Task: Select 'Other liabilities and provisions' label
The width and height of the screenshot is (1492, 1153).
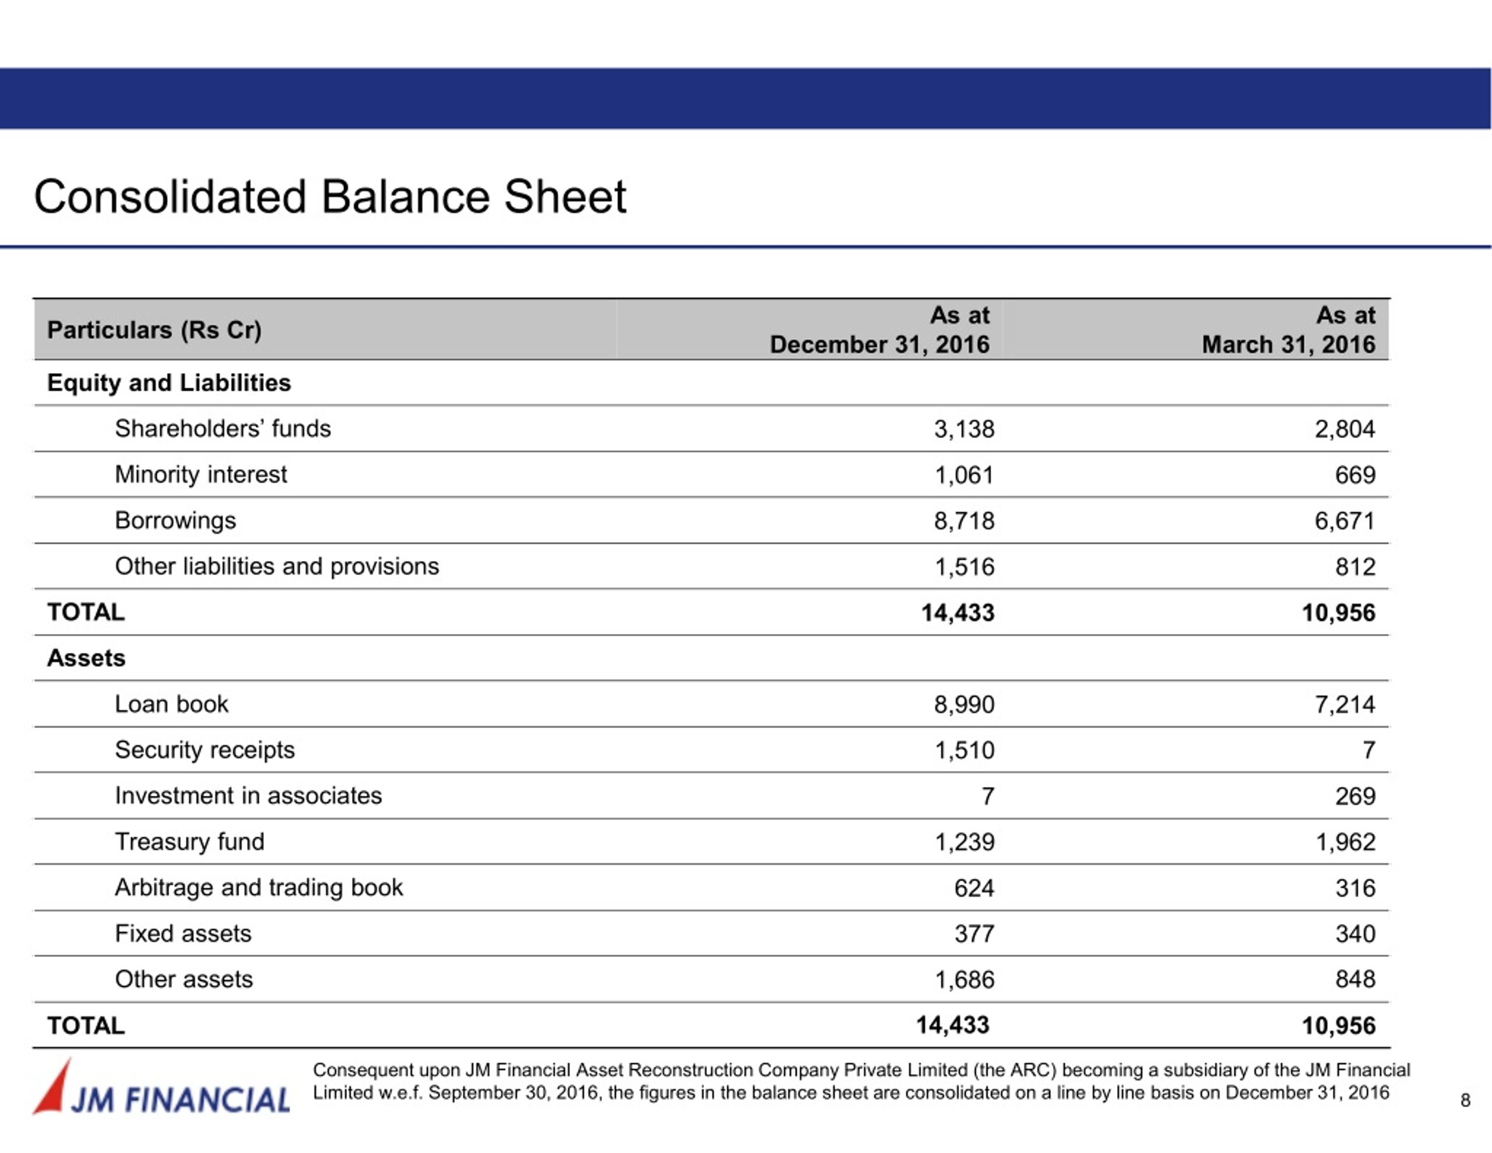Action: pyautogui.click(x=277, y=567)
